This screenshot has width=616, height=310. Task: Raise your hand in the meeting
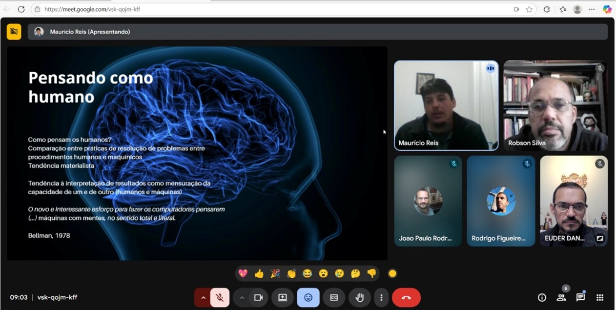tap(360, 297)
